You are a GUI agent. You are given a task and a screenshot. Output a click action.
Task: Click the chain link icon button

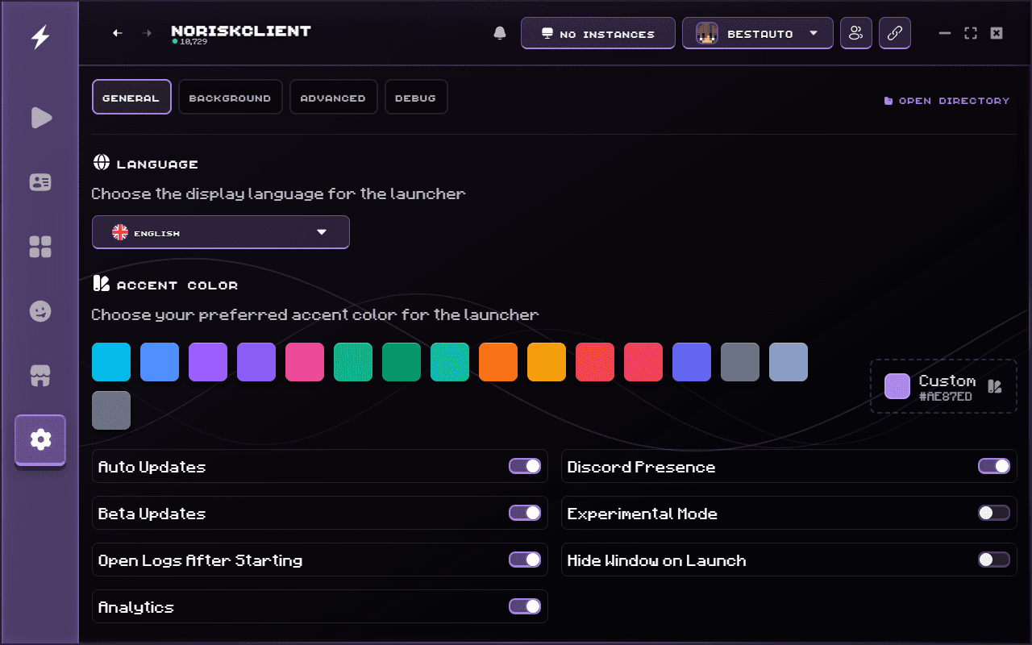click(x=895, y=33)
